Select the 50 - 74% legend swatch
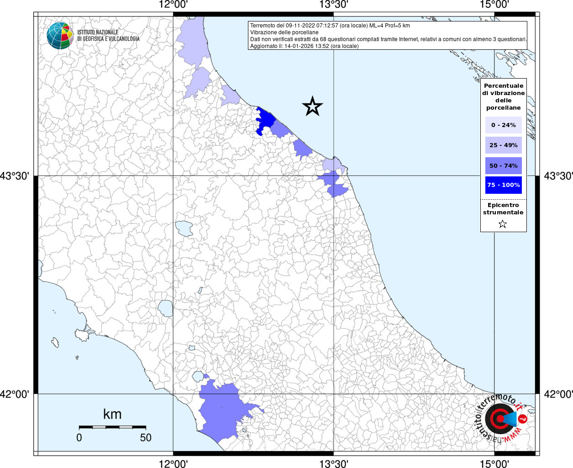The width and height of the screenshot is (573, 468). click(503, 165)
